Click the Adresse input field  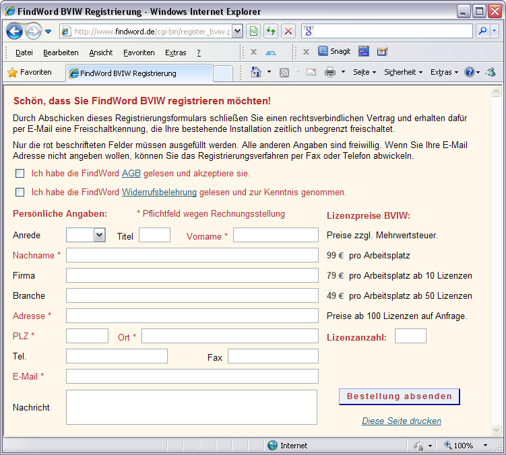(192, 316)
